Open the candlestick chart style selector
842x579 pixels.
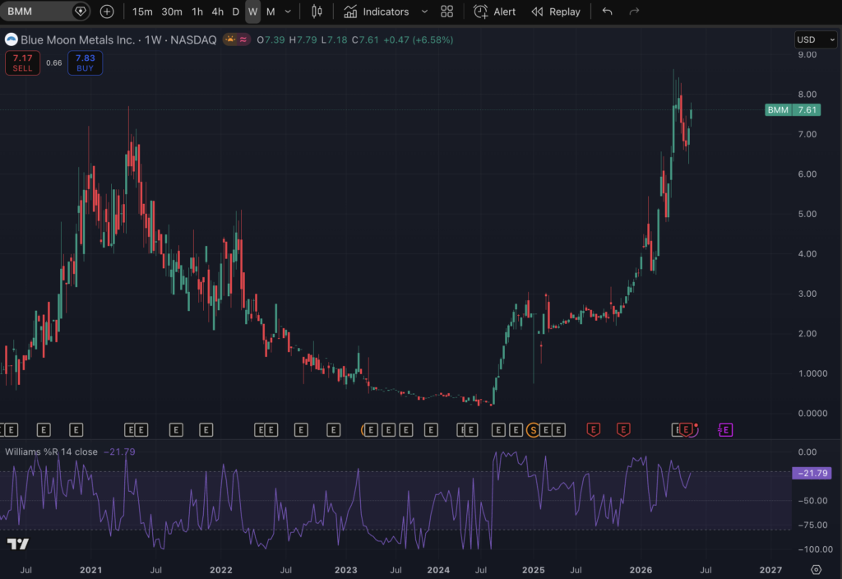click(x=317, y=12)
